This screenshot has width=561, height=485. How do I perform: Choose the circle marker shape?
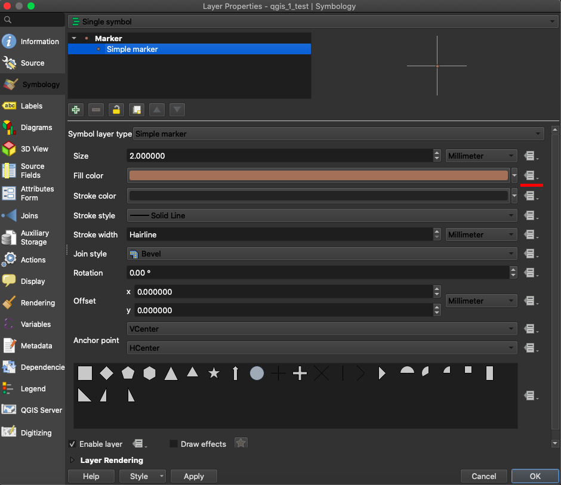click(x=257, y=373)
